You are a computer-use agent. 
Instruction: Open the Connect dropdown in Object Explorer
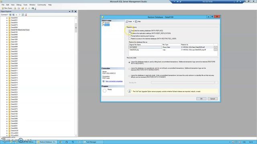click(x=4, y=15)
